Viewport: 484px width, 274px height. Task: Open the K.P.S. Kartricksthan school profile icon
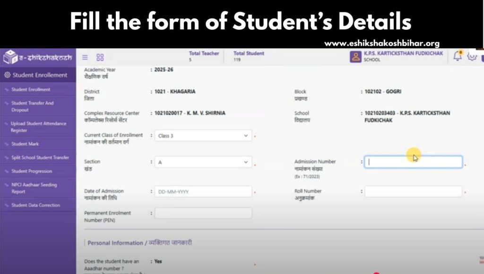(x=356, y=56)
